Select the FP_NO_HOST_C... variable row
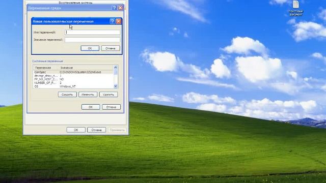326x183 pixels. tap(73, 79)
